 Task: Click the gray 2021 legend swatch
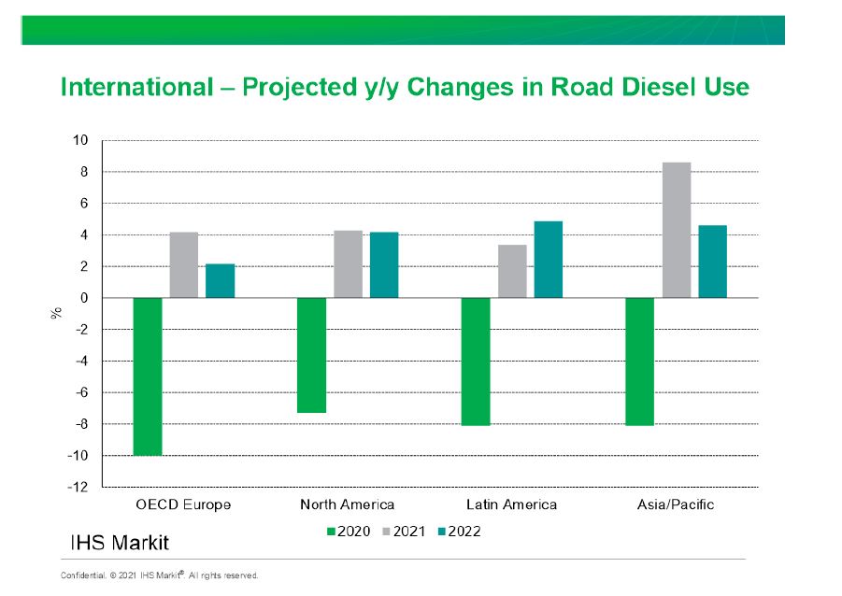pyautogui.click(x=386, y=532)
